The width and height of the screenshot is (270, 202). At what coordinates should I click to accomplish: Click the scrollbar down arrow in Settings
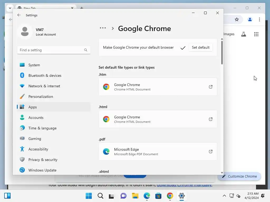[x=222, y=173]
